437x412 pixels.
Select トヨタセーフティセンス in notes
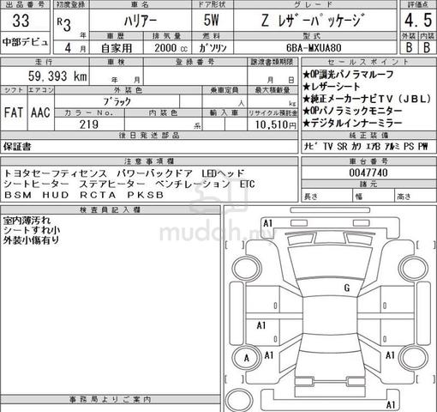point(56,173)
